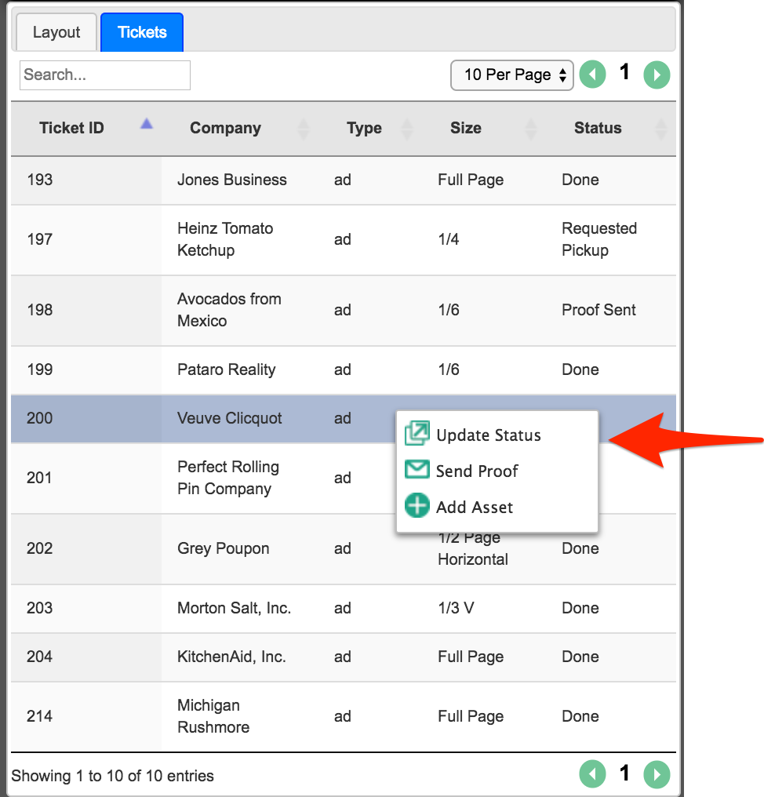764x797 pixels.
Task: Click the dropdown stepper arrows beside 10 Per Page
Action: pyautogui.click(x=562, y=75)
